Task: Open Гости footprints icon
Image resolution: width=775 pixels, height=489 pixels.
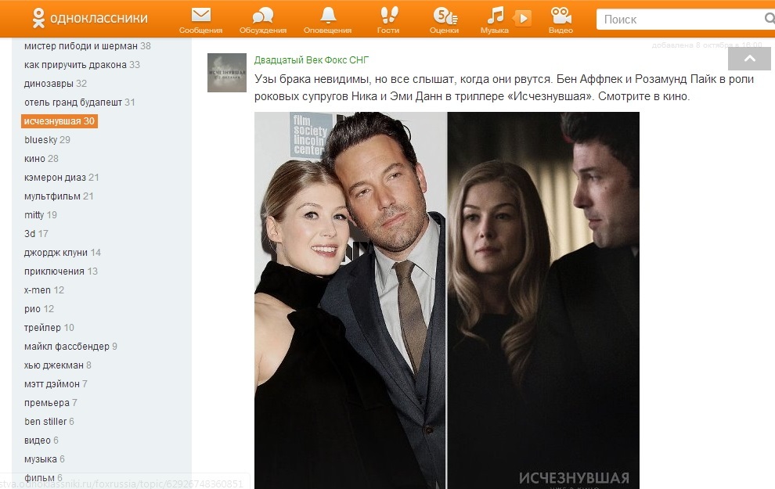Action: pyautogui.click(x=388, y=16)
